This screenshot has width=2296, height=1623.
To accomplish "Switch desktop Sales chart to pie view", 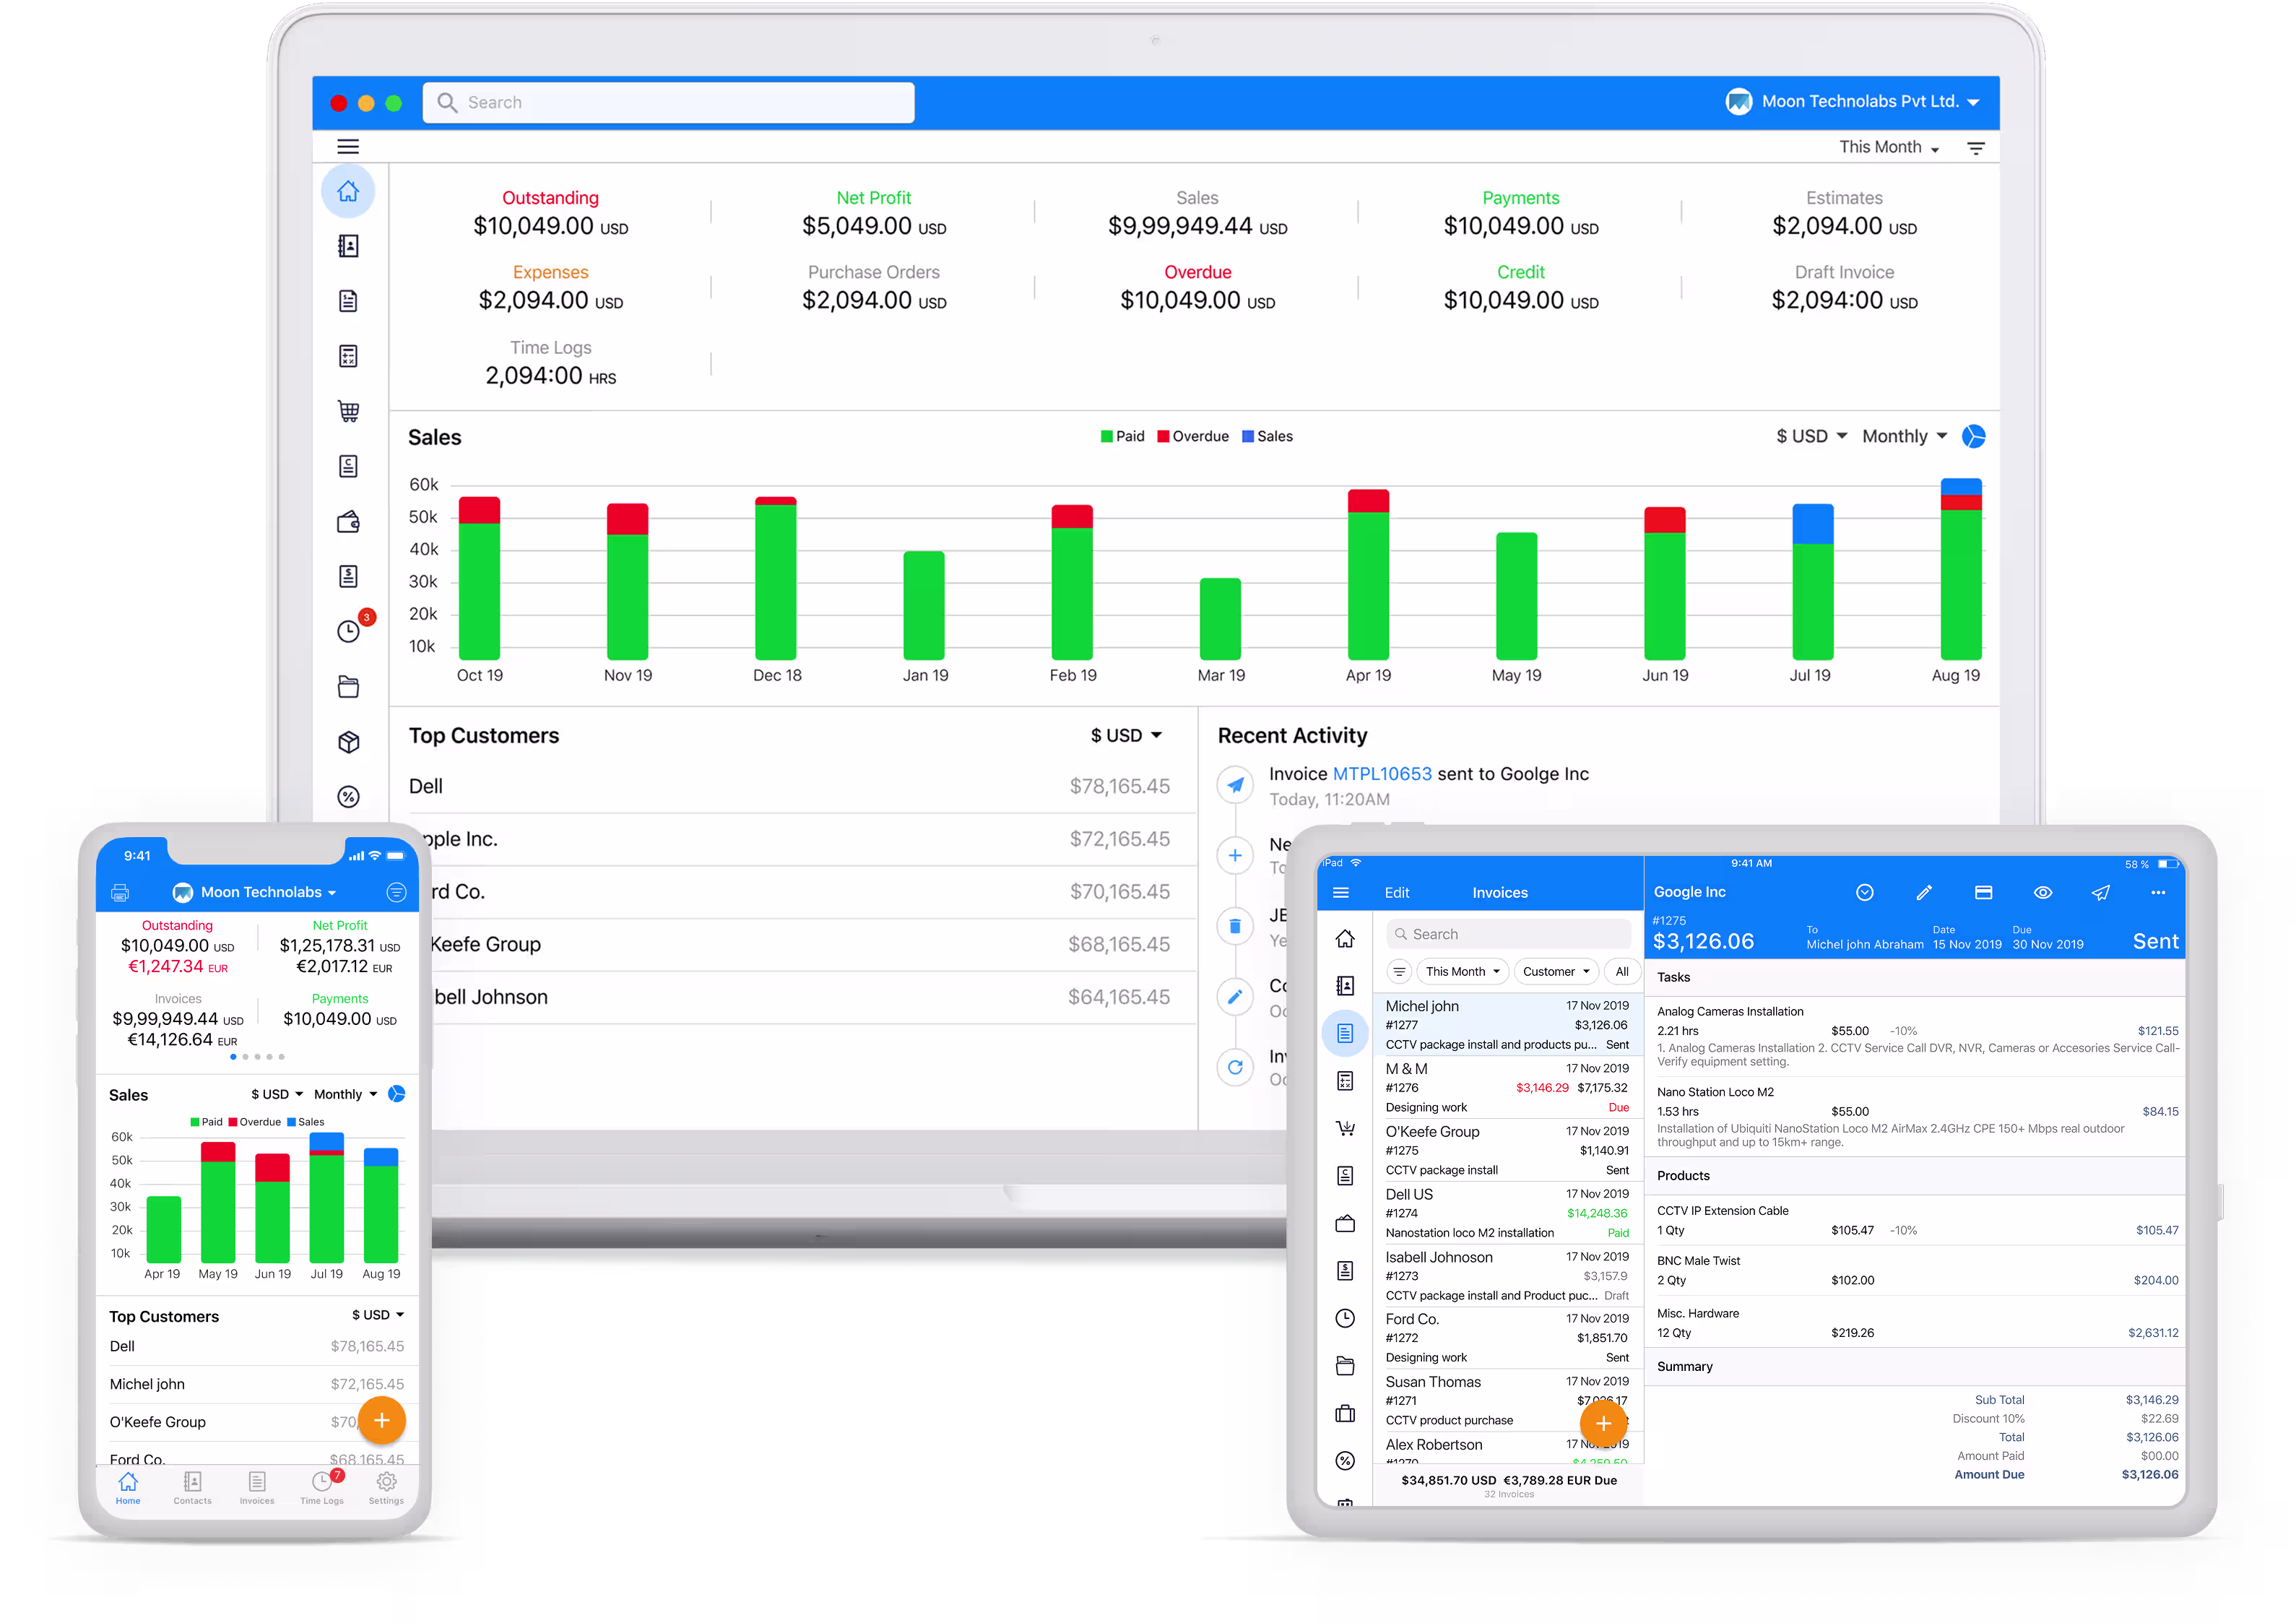I will click(x=1974, y=437).
